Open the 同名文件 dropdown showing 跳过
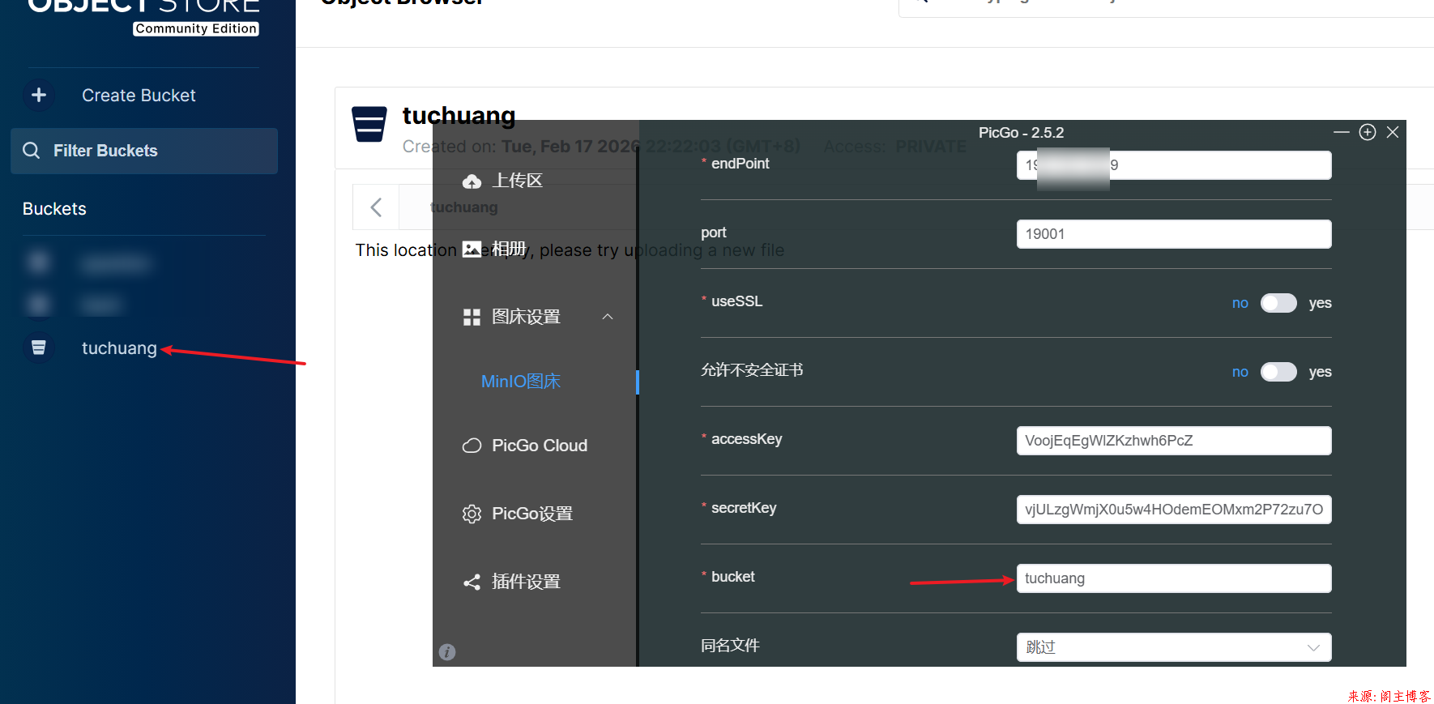 [x=1174, y=647]
